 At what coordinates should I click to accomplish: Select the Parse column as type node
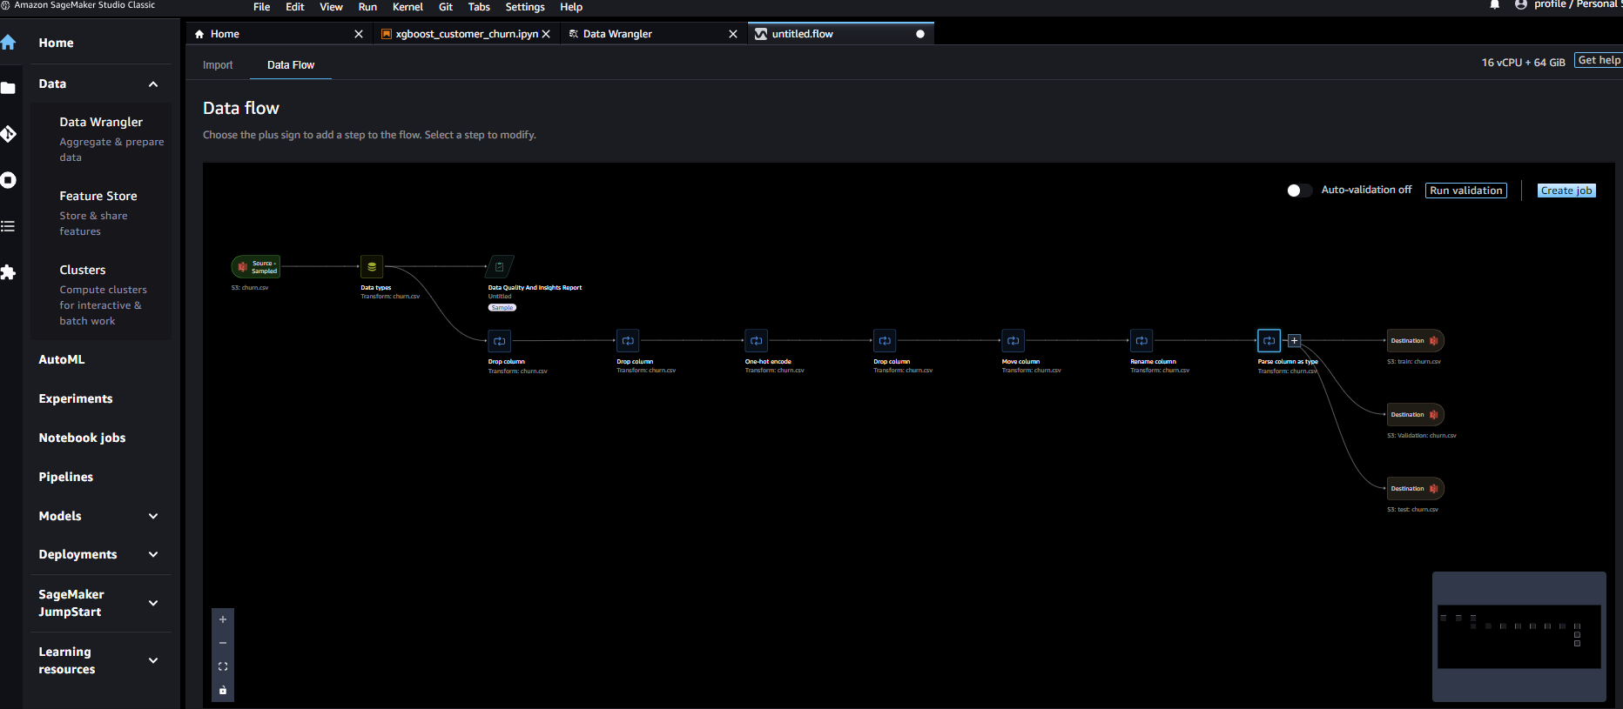click(1269, 341)
